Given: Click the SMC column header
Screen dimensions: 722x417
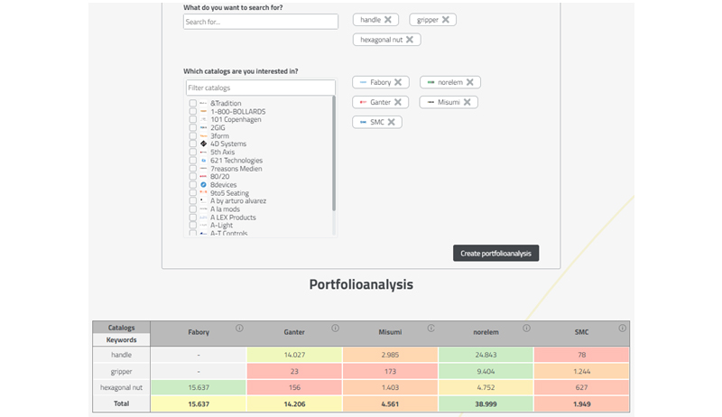Looking at the screenshot, I should click(581, 332).
